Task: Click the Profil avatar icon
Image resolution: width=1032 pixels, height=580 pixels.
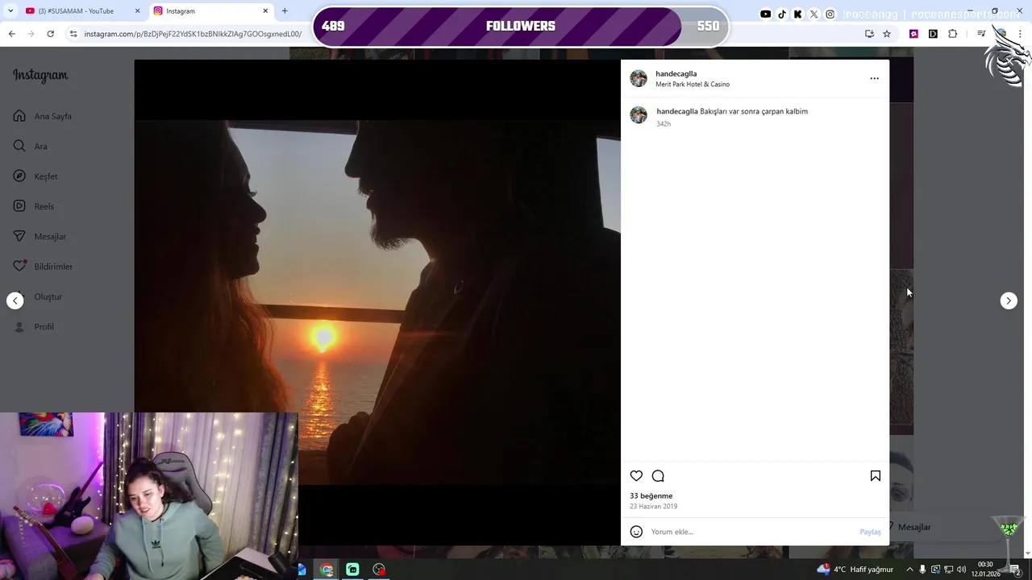Action: pos(19,326)
